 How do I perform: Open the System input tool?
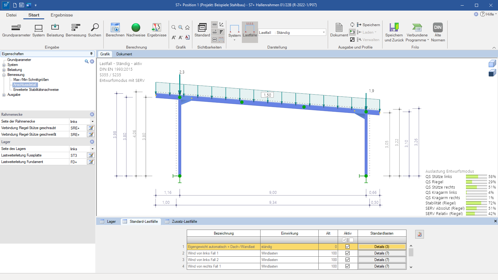pyautogui.click(x=39, y=30)
